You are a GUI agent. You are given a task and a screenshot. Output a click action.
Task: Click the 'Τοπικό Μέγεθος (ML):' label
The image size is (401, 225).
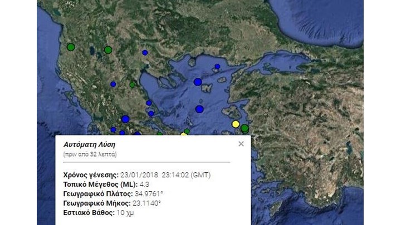tap(100, 184)
